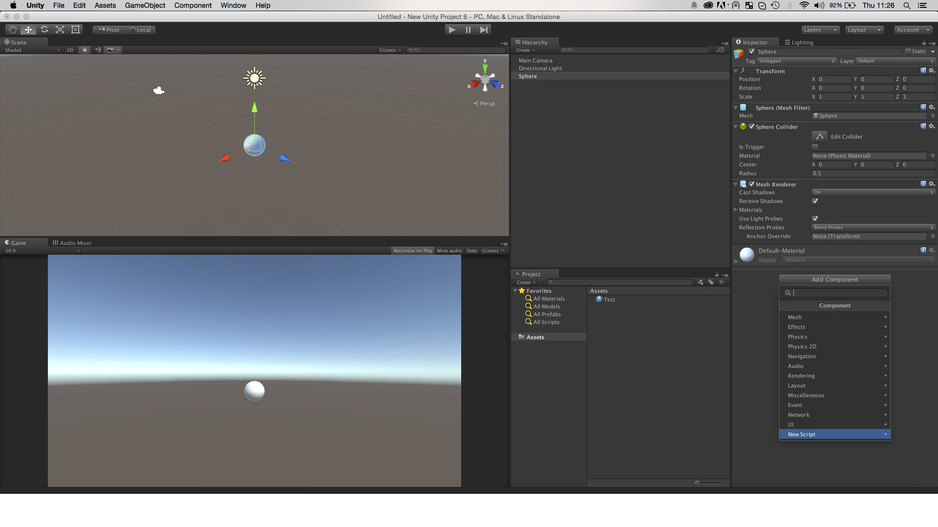
Task: Select the Hand pan tool
Action: (x=12, y=29)
